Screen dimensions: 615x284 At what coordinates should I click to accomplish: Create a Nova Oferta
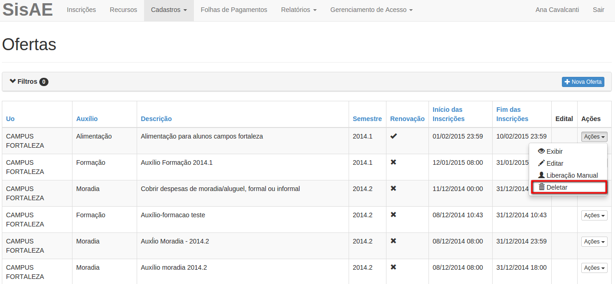click(583, 81)
